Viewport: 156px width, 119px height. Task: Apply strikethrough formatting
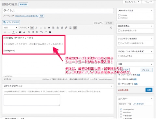[5, 32]
